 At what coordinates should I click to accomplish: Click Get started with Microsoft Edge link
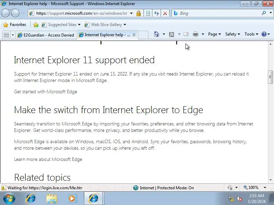click(x=46, y=92)
